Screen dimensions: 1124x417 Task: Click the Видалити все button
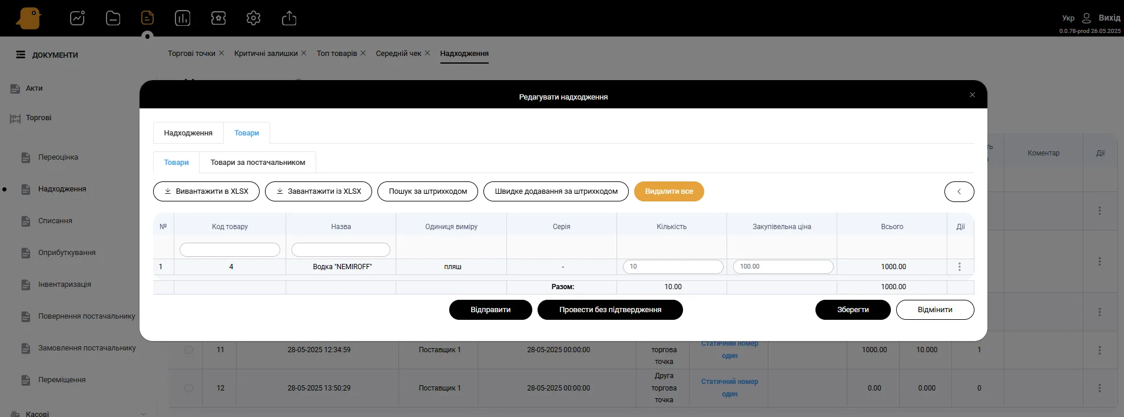[x=668, y=191]
